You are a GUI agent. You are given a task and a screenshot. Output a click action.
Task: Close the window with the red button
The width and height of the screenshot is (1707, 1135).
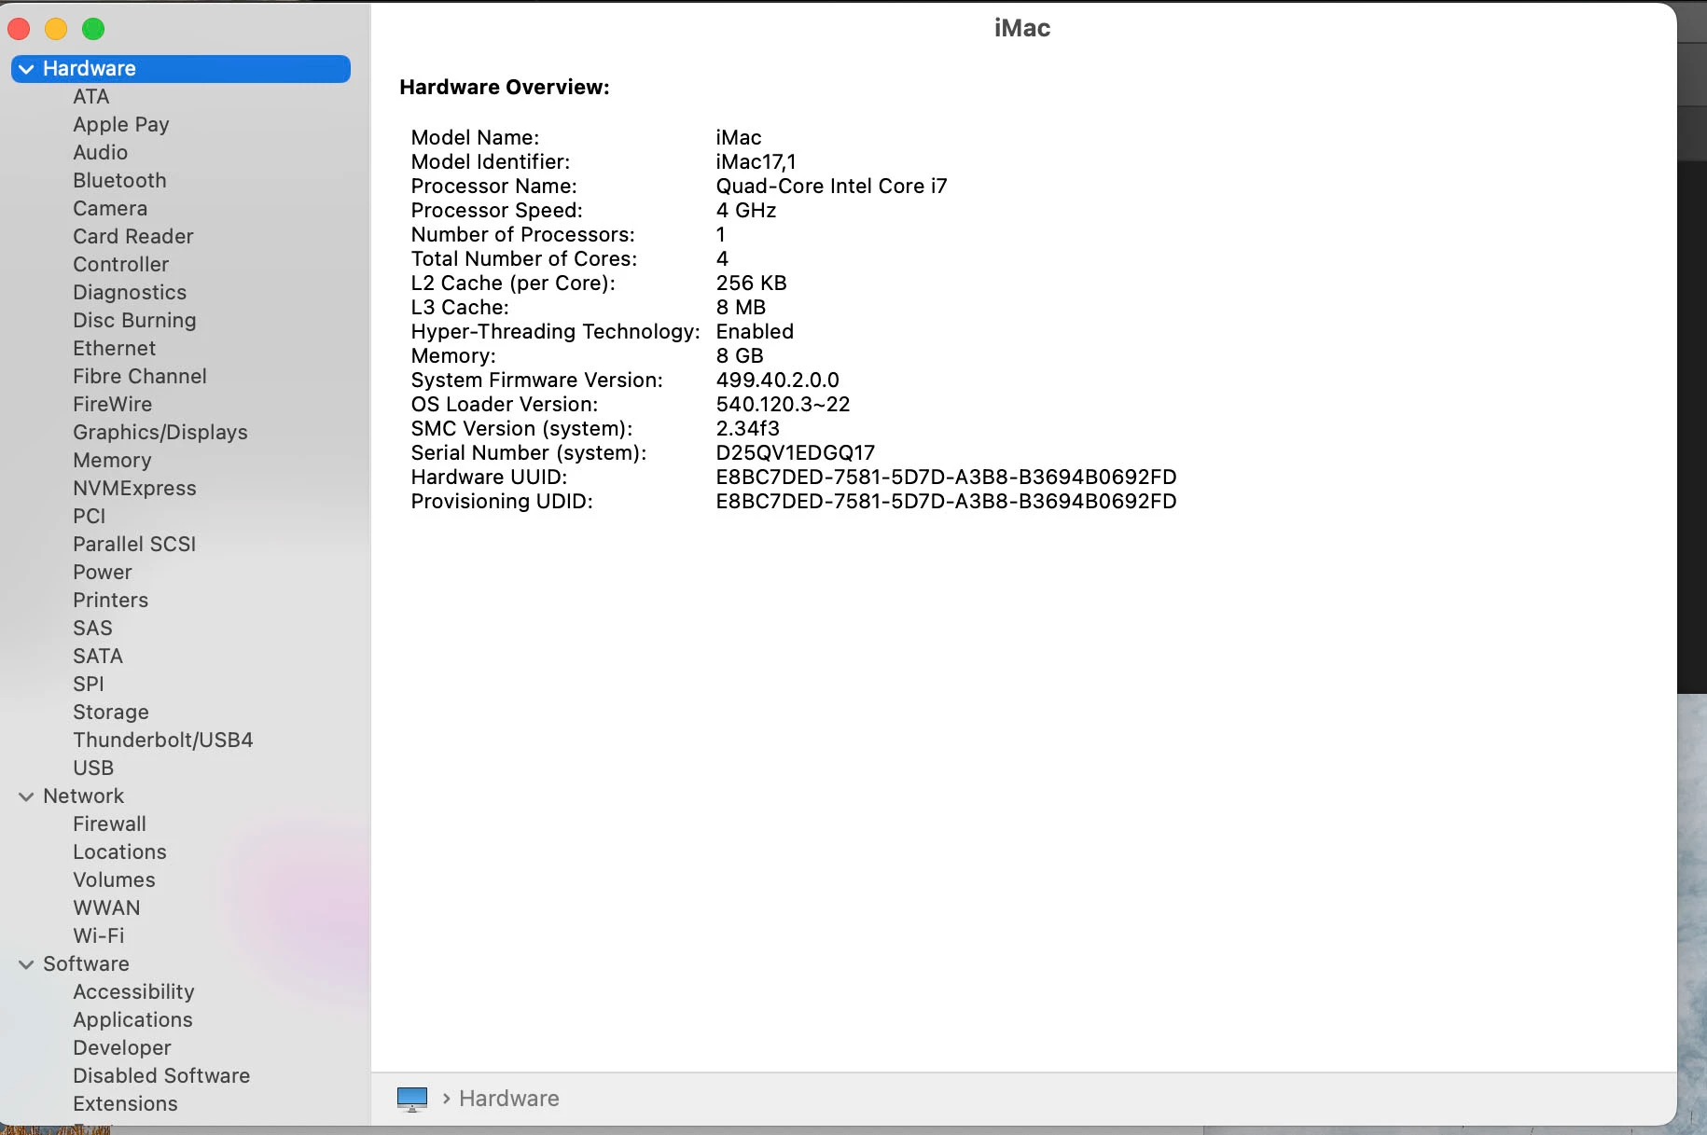pos(19,29)
